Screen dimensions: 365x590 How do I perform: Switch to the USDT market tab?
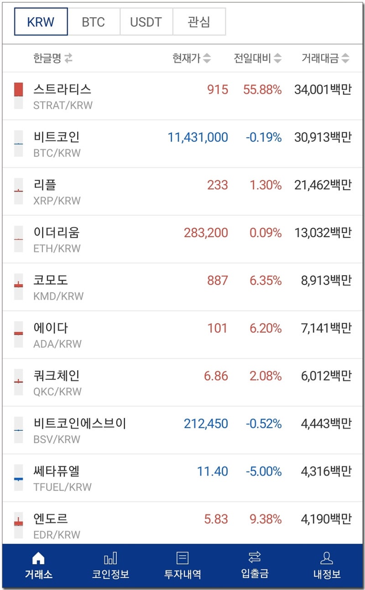[x=146, y=21]
